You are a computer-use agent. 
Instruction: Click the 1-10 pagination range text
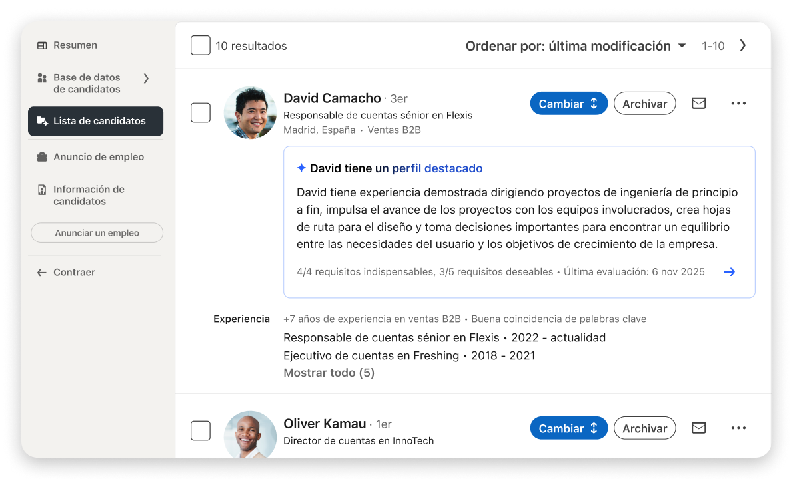[x=713, y=46]
